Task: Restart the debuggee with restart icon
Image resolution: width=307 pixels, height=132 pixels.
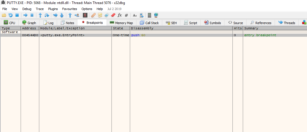Action: tap(11, 15)
